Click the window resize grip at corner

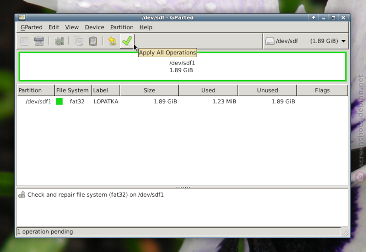[x=345, y=232]
